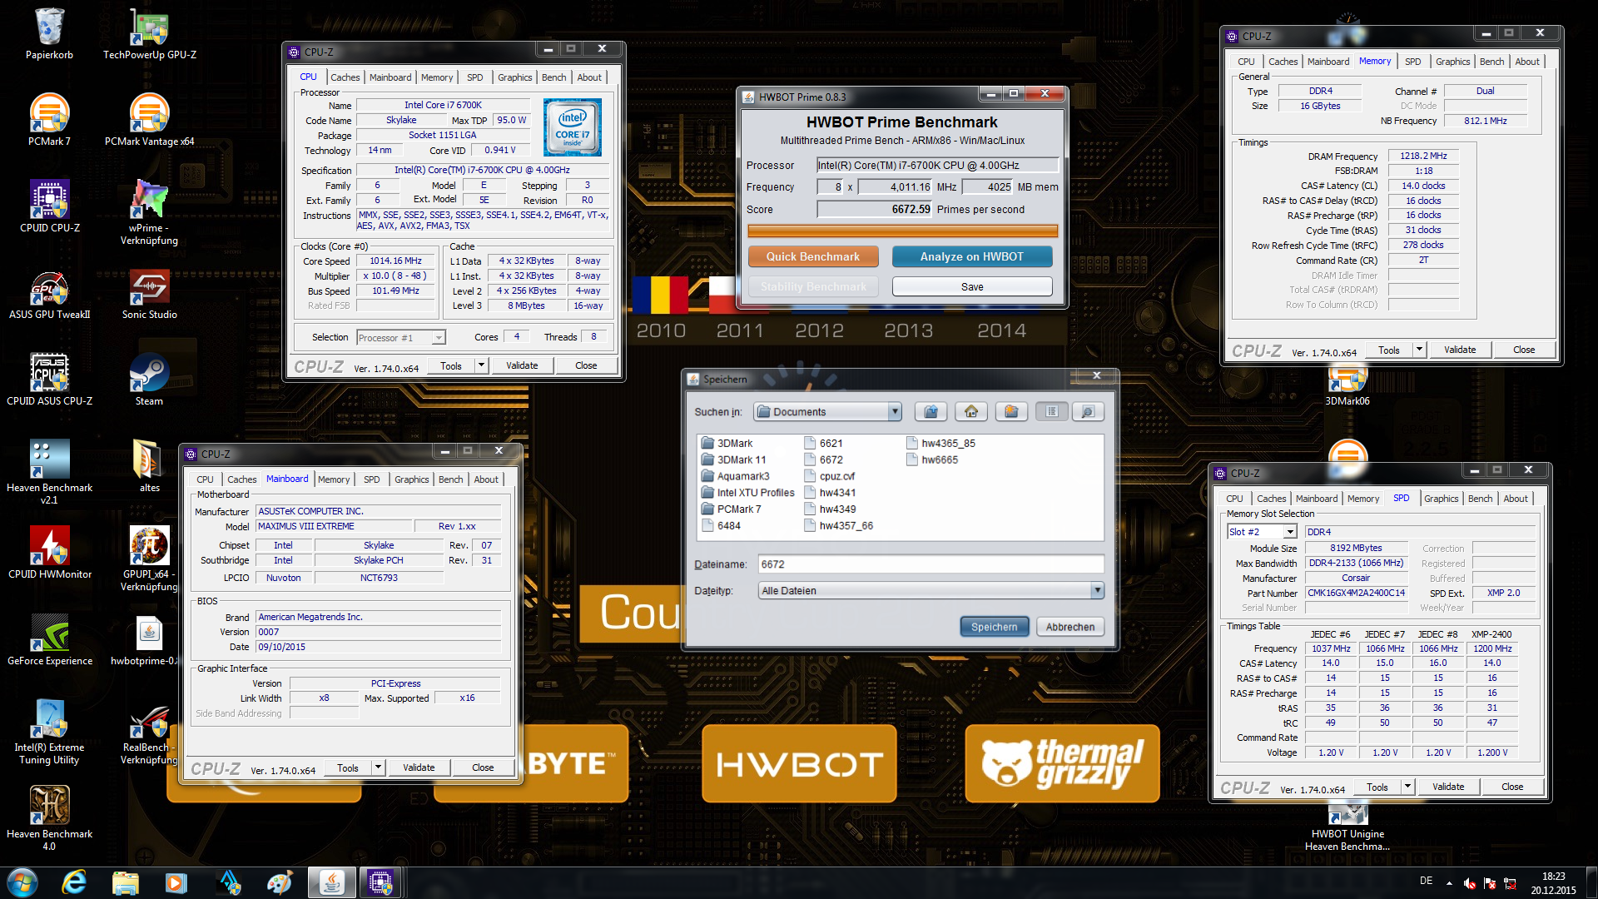
Task: Select Aquamark3 folder in file list
Action: click(735, 476)
